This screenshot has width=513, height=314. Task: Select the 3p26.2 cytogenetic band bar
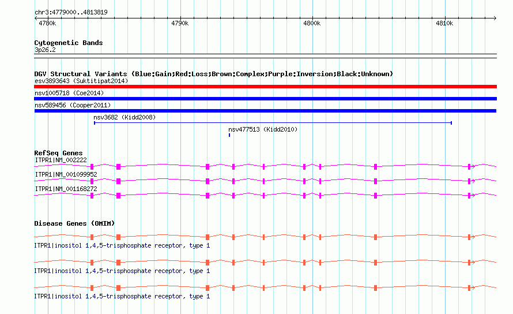click(x=265, y=56)
